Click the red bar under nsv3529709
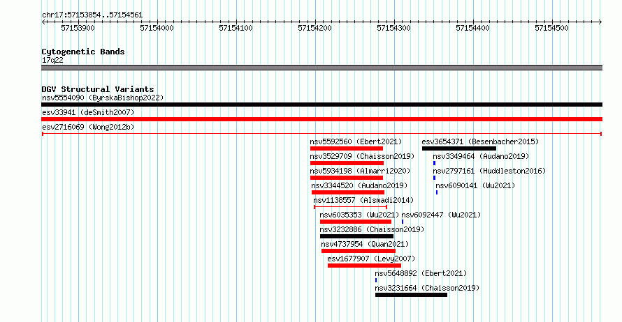 pyautogui.click(x=347, y=163)
